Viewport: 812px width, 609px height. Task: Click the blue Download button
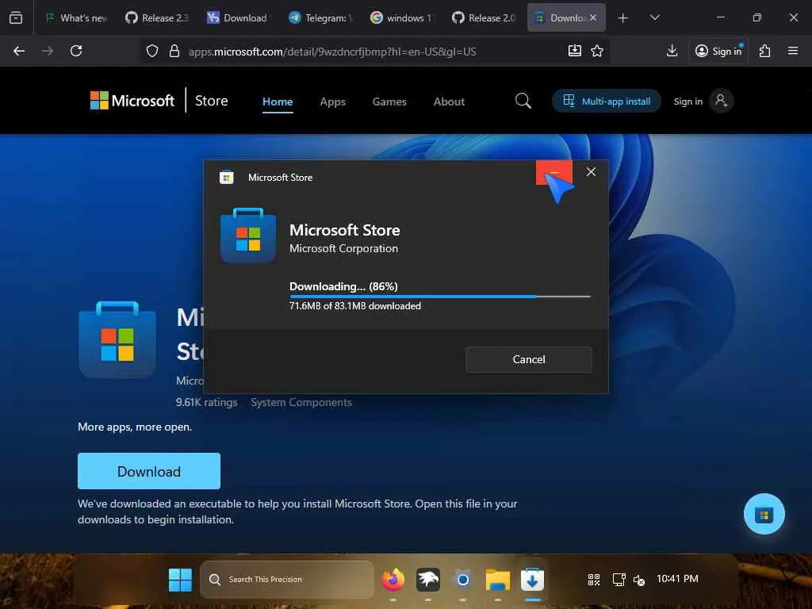click(x=149, y=471)
